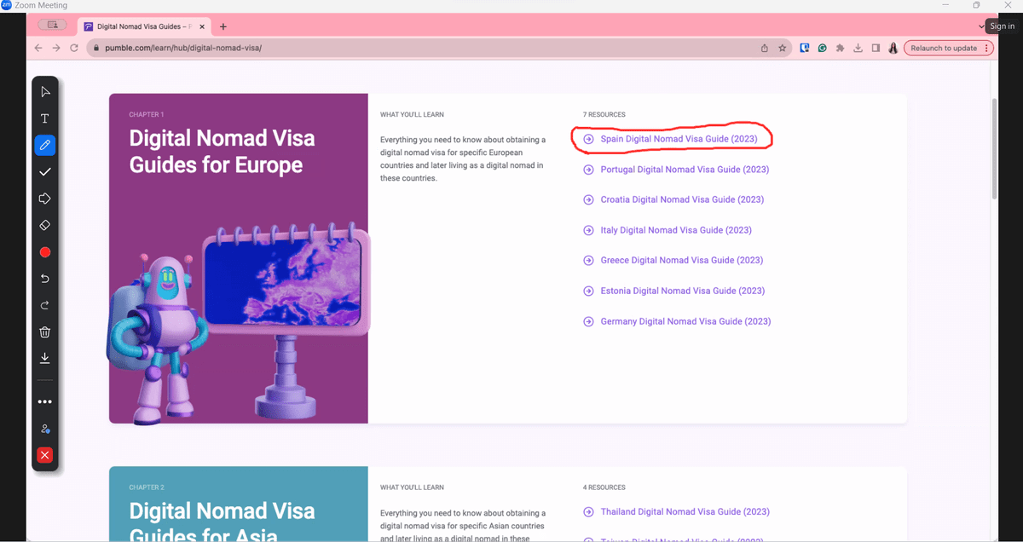Open Croatia Digital Nomad Visa Guide (2023)
The width and height of the screenshot is (1023, 542).
(x=682, y=199)
